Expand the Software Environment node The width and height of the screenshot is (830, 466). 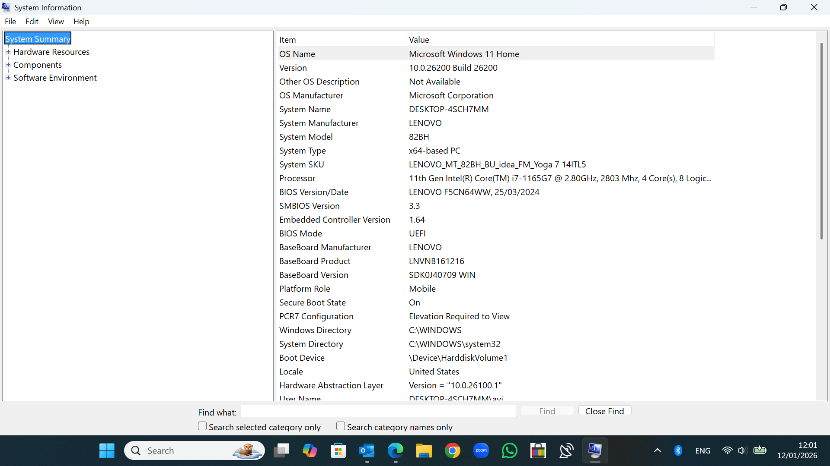[x=8, y=78]
